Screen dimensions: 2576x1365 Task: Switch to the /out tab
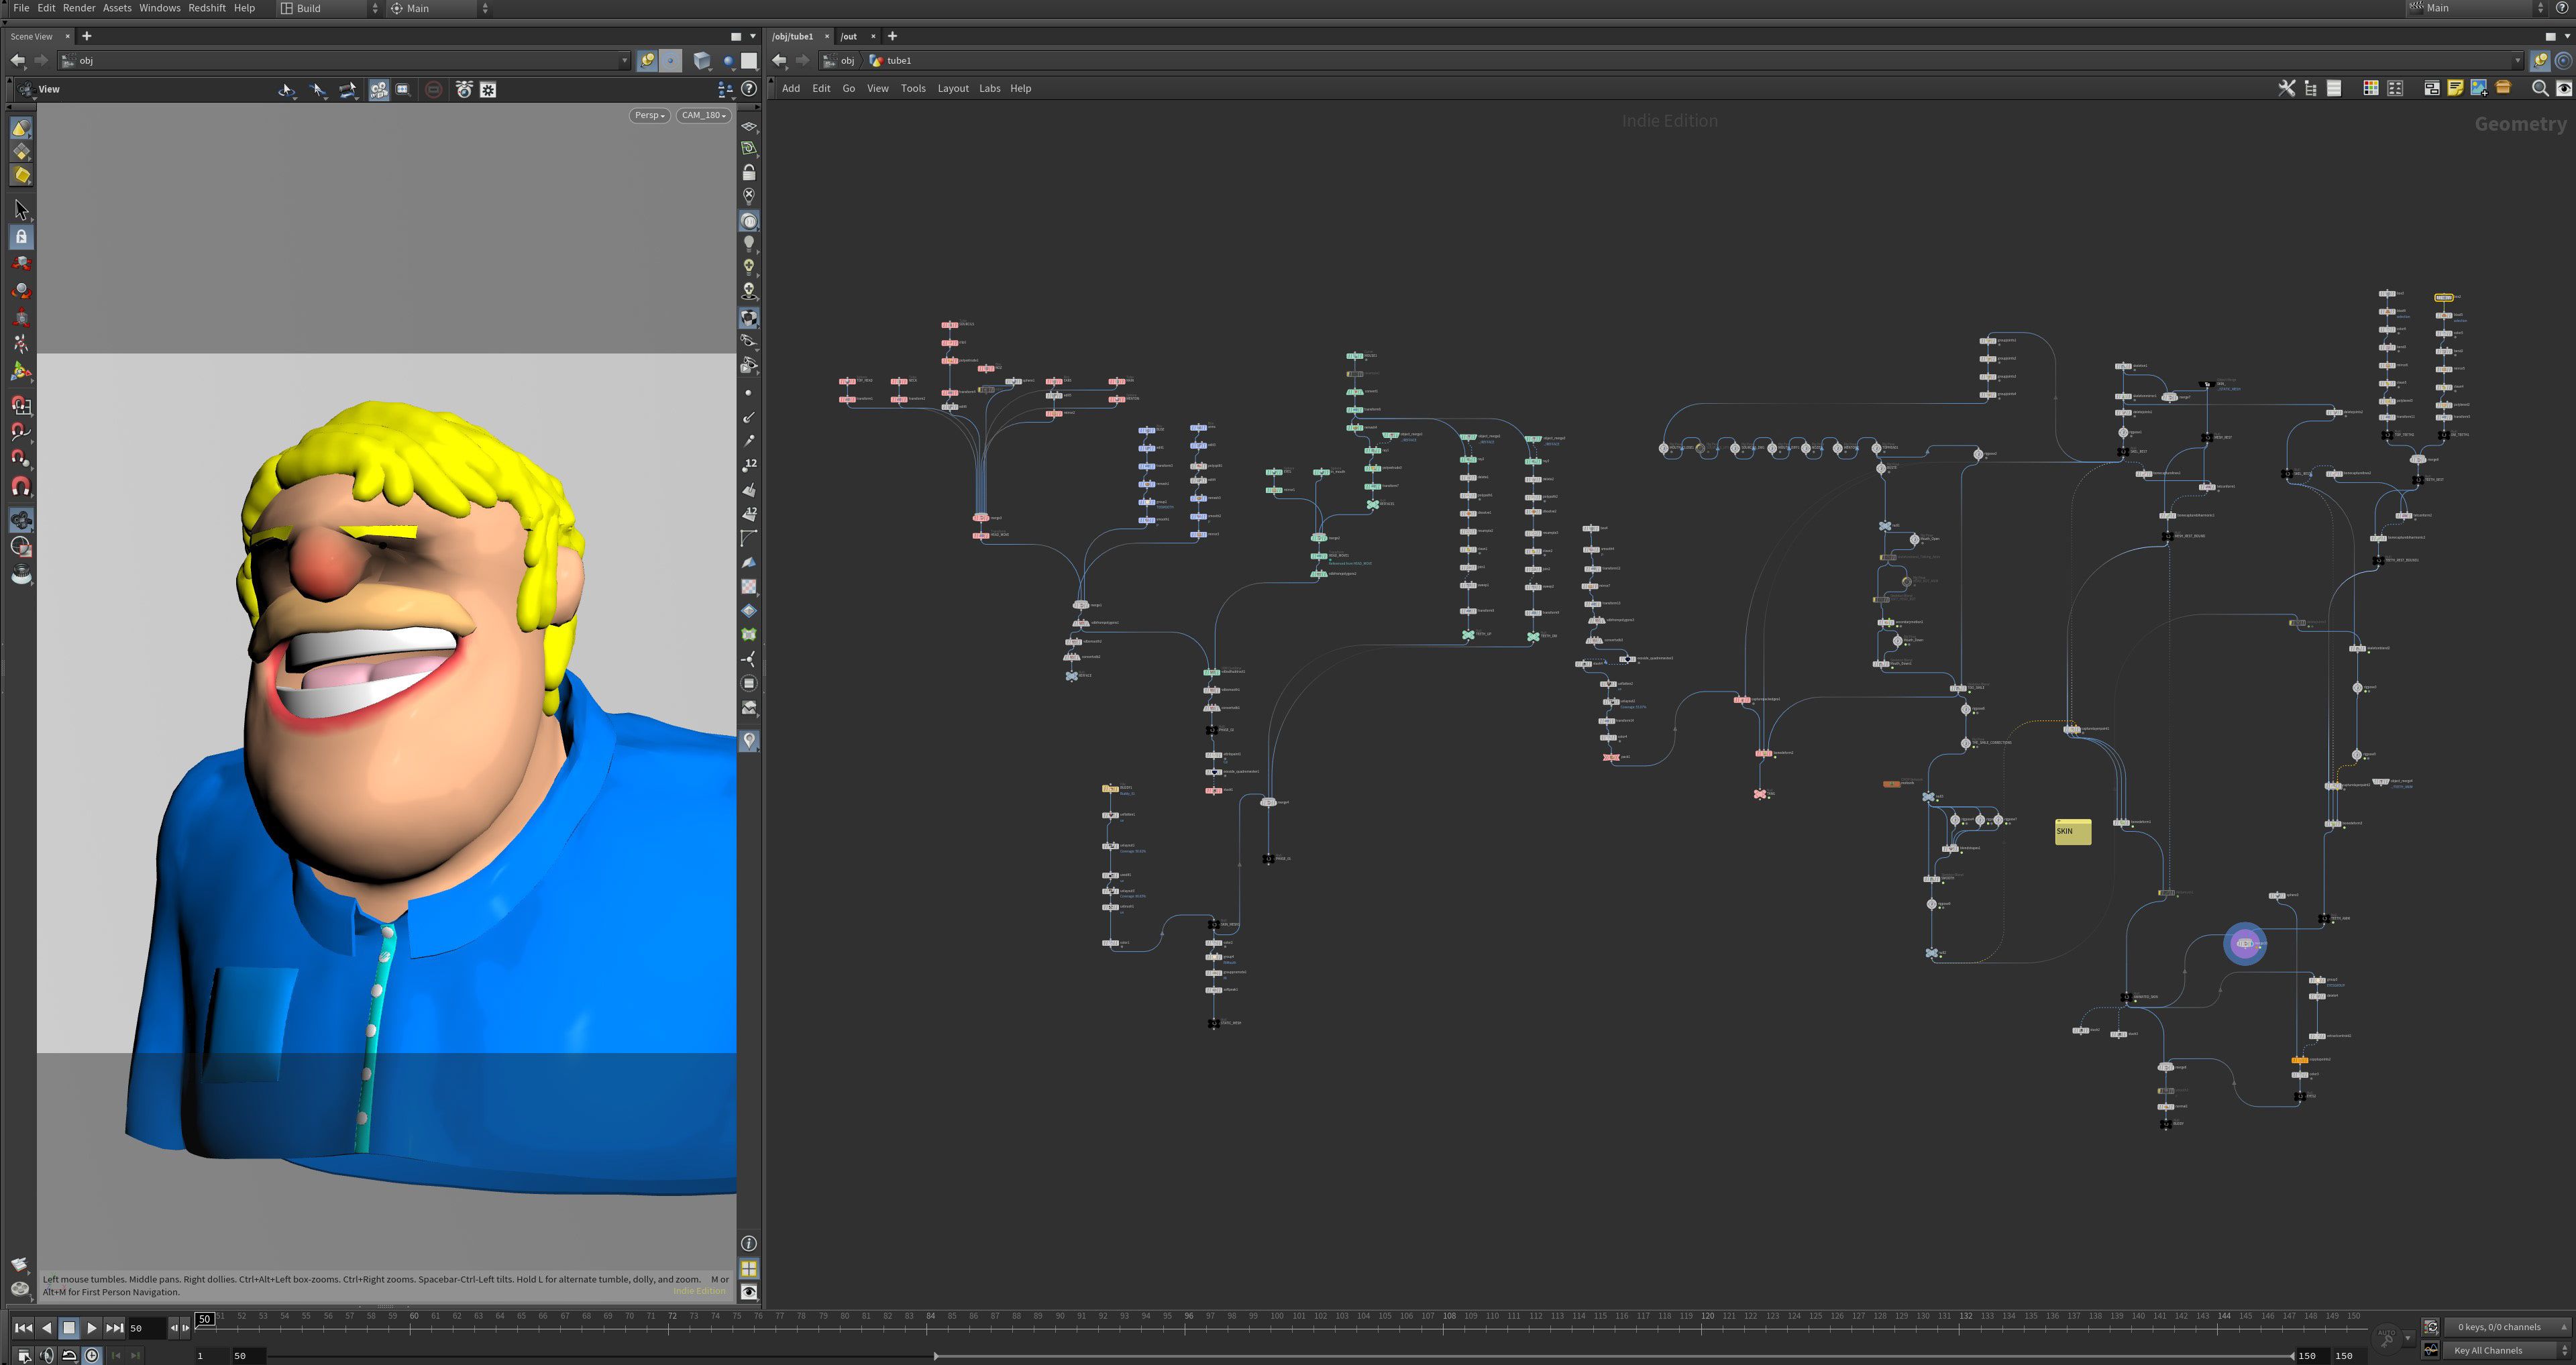tap(849, 36)
